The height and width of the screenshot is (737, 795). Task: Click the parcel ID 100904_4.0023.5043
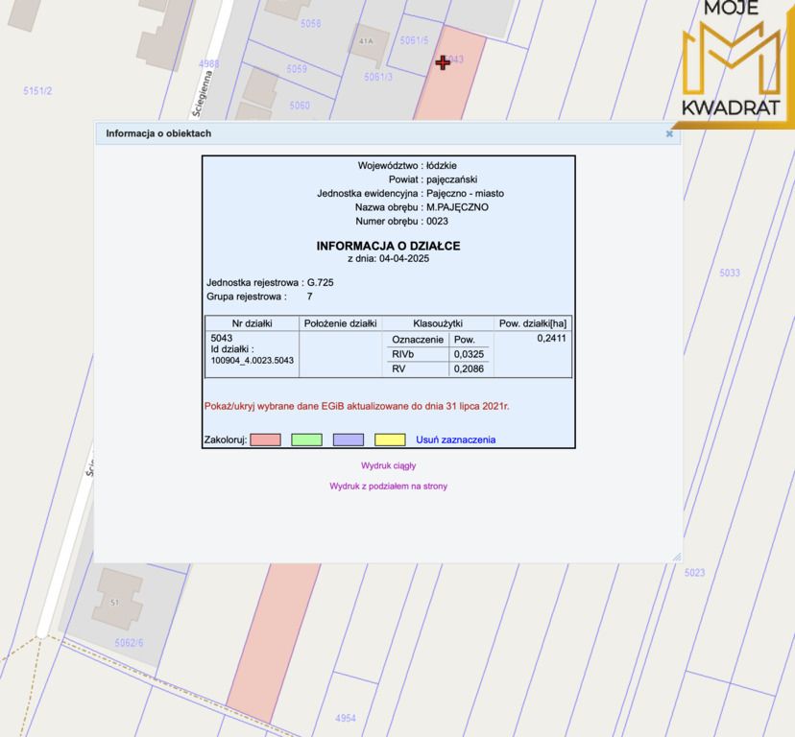(x=252, y=361)
